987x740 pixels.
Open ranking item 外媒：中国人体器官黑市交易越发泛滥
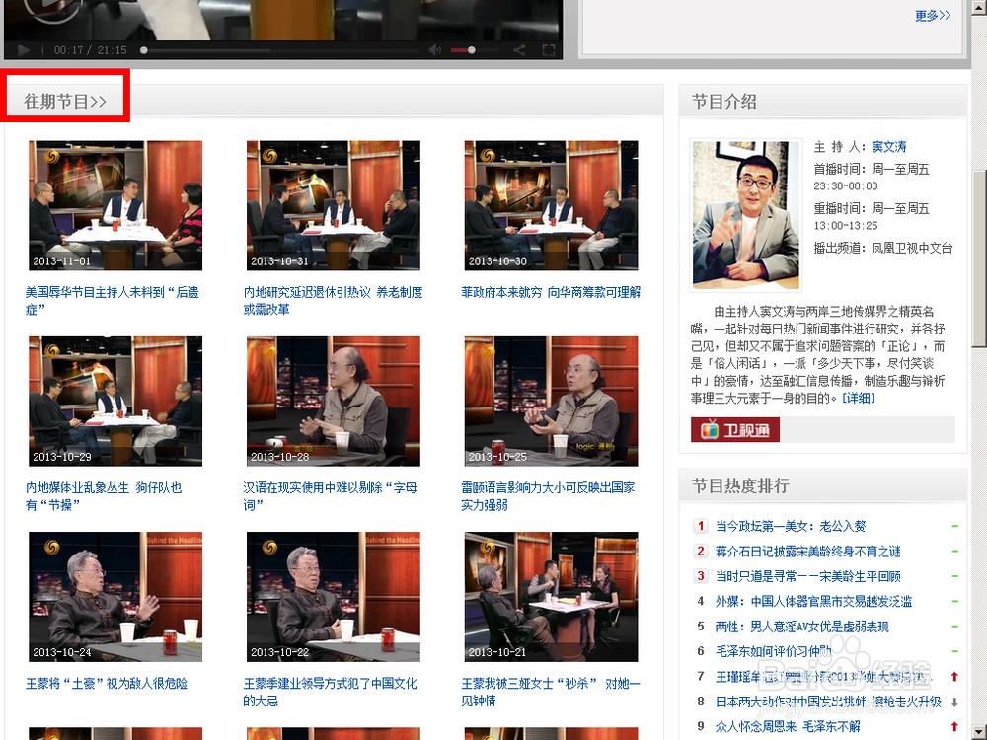tap(814, 602)
